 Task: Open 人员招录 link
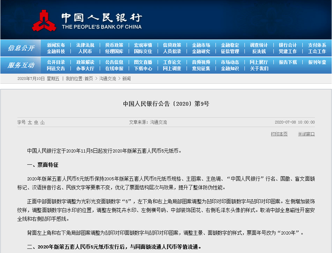tap(172, 52)
